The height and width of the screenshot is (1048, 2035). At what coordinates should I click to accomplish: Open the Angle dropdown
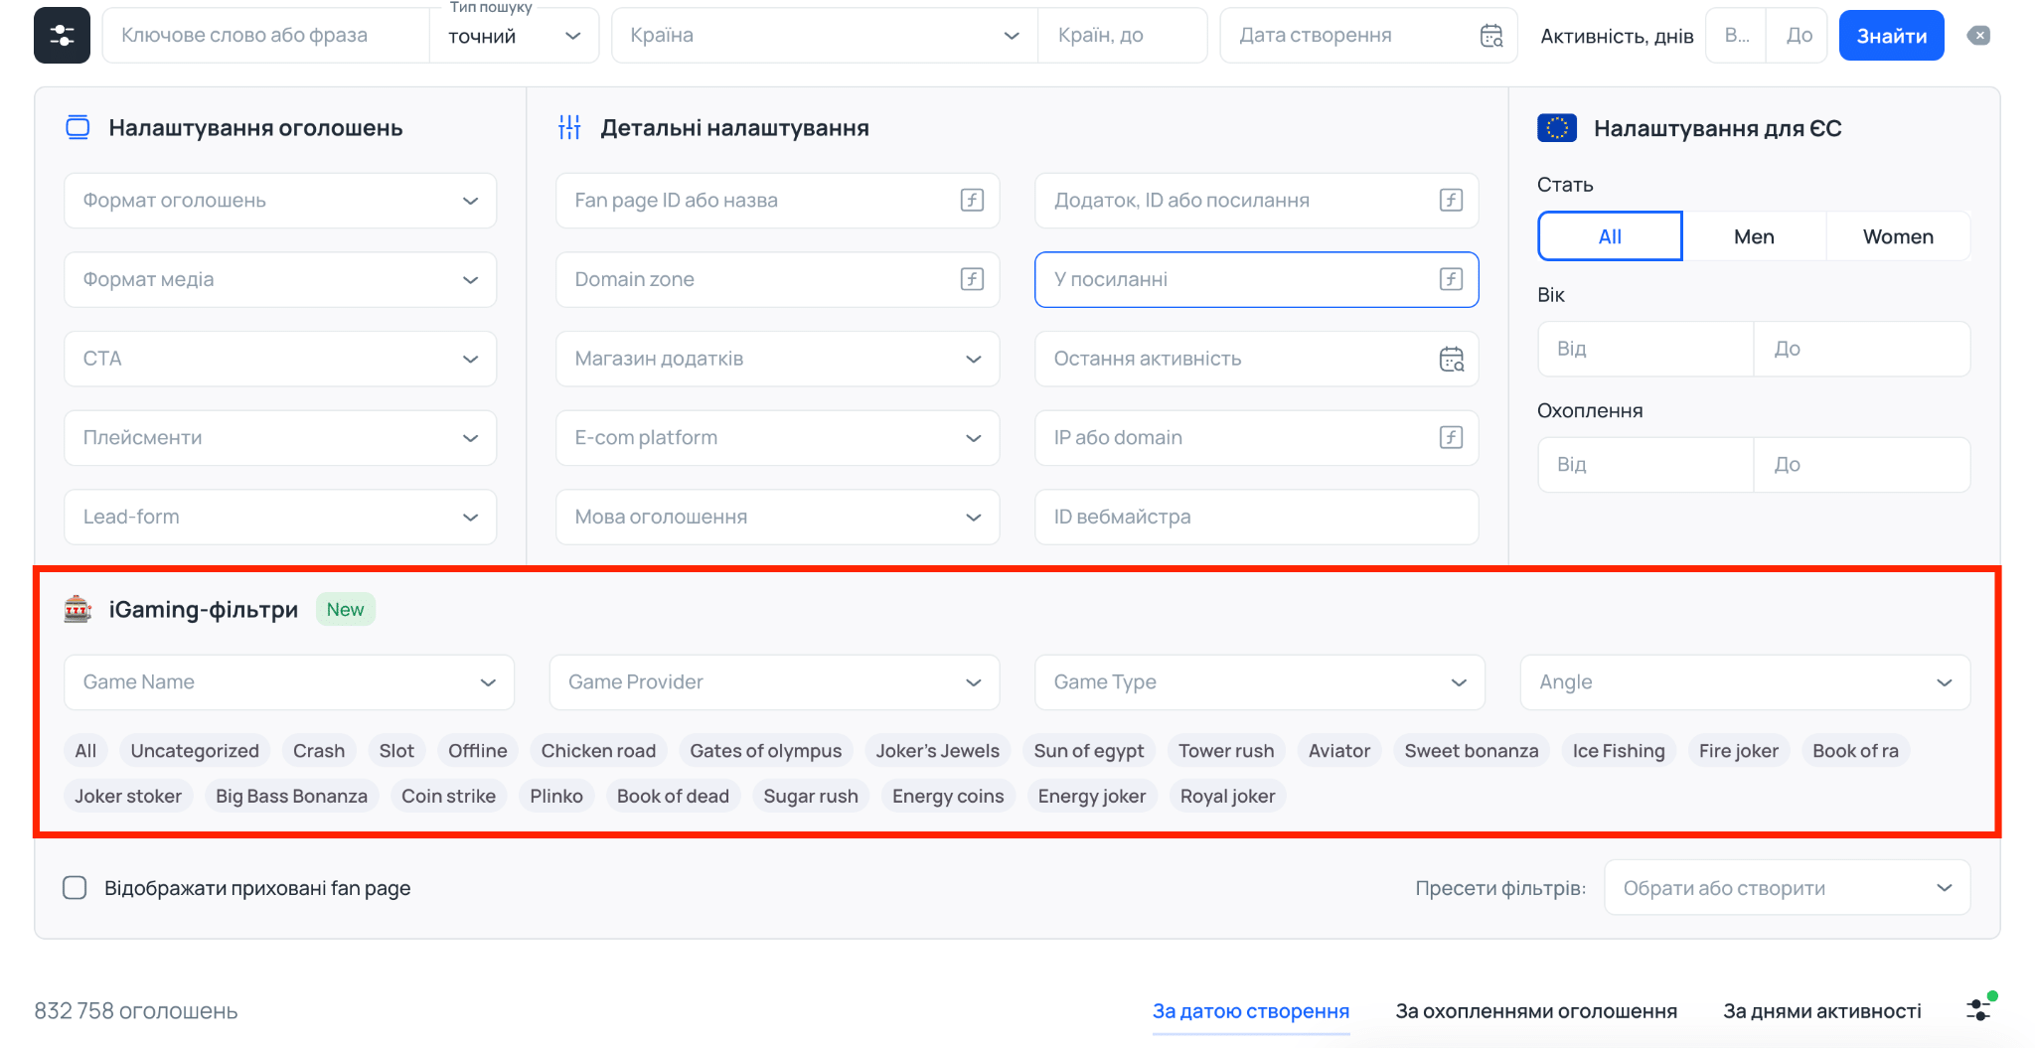[1745, 682]
